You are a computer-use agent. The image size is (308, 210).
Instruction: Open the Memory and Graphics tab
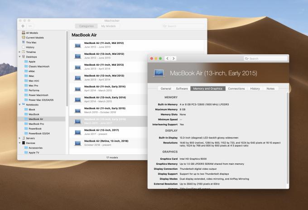pyautogui.click(x=208, y=89)
